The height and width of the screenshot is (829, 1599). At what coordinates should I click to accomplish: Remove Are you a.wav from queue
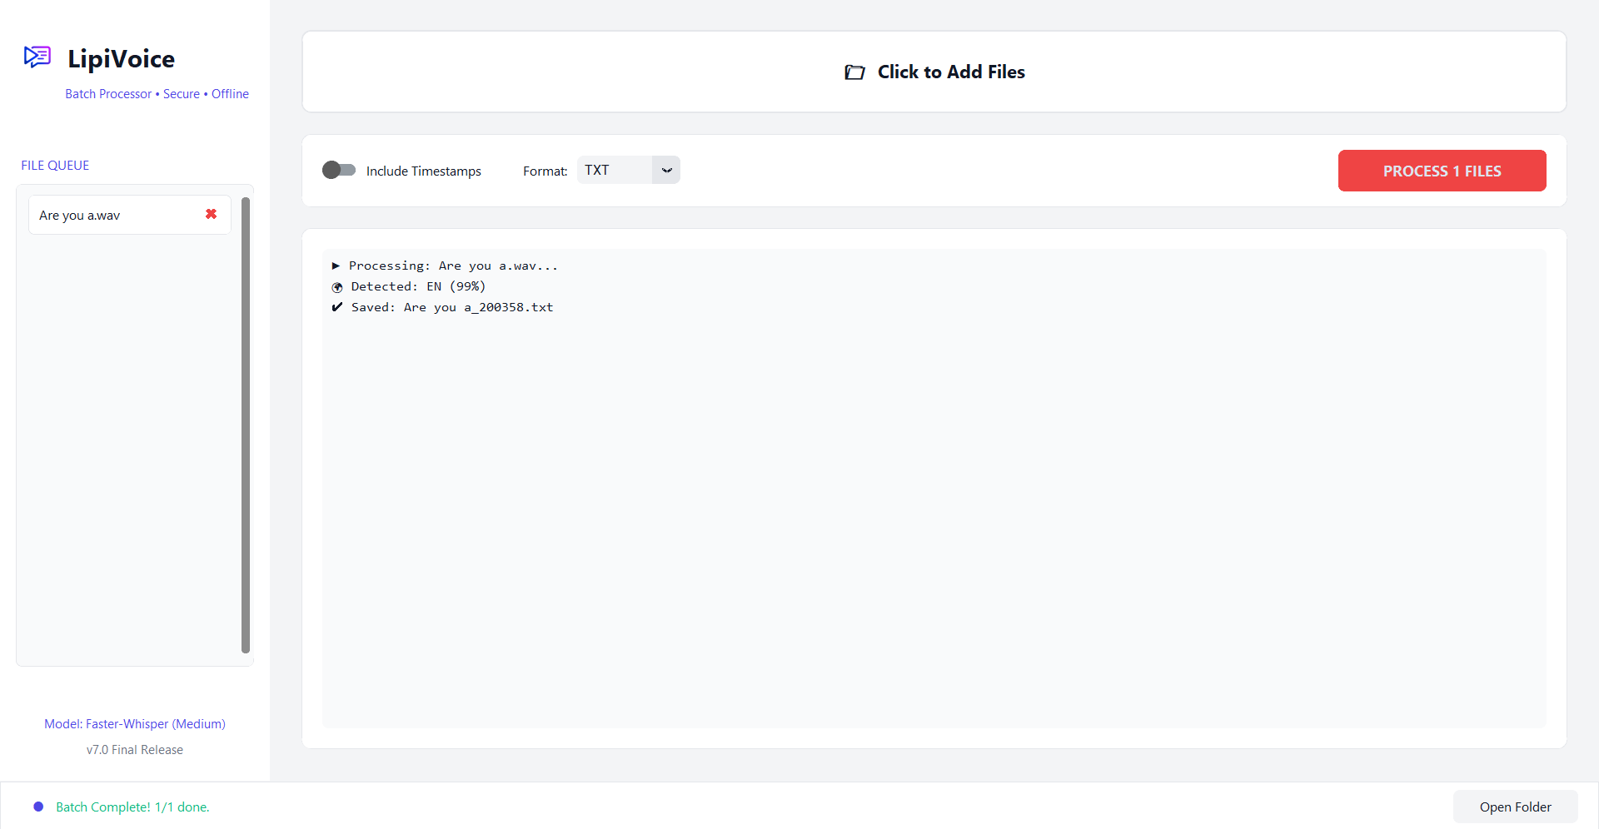(211, 215)
